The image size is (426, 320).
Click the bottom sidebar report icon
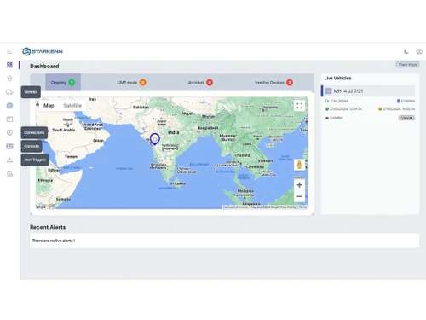click(x=9, y=173)
